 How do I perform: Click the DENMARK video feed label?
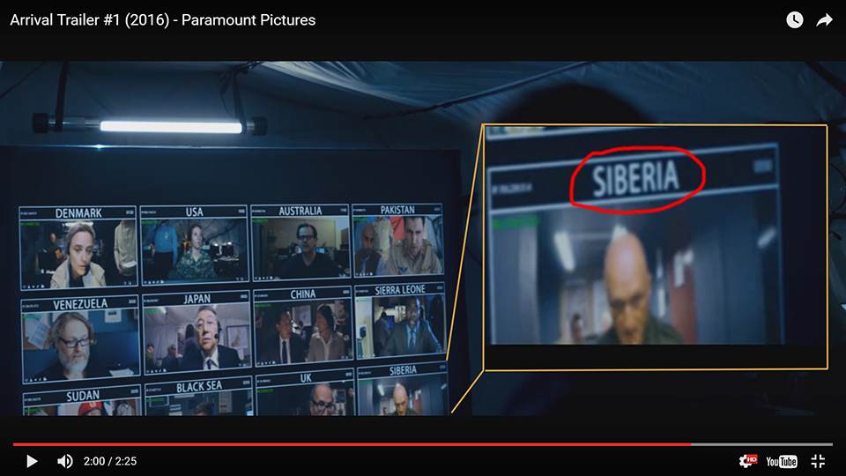click(78, 212)
